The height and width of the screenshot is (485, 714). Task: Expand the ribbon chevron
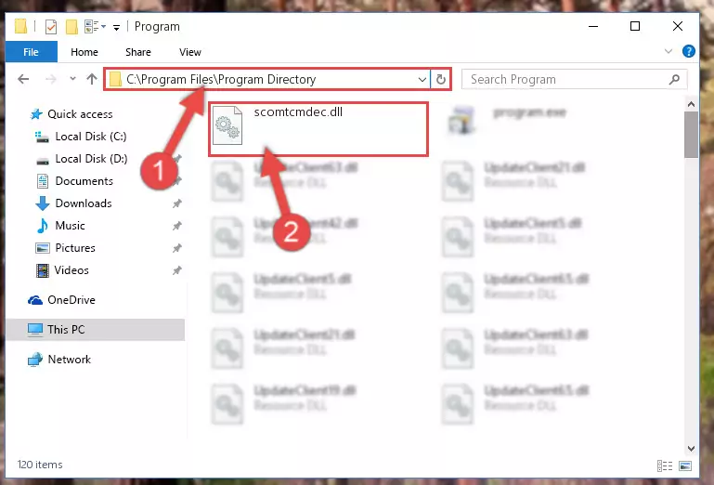click(668, 51)
